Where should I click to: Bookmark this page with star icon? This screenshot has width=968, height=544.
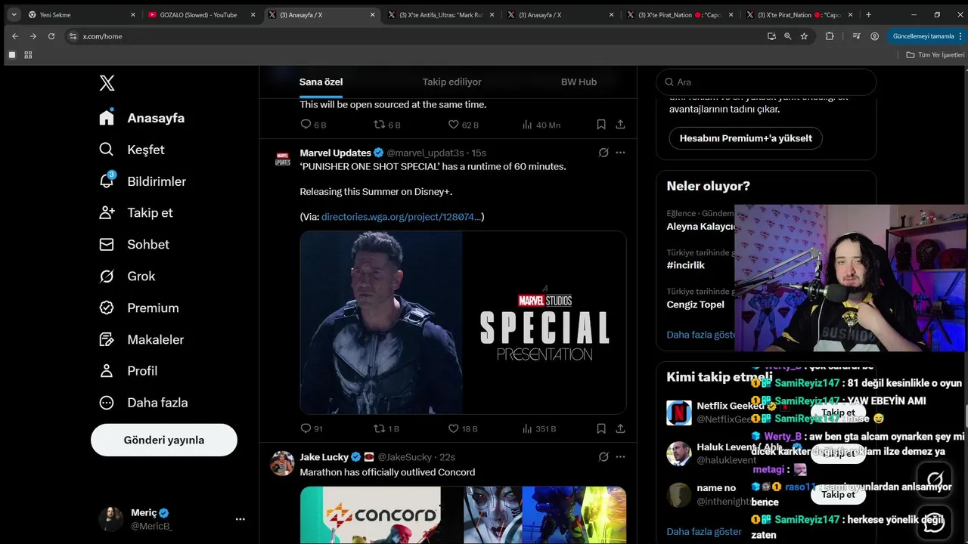804,36
